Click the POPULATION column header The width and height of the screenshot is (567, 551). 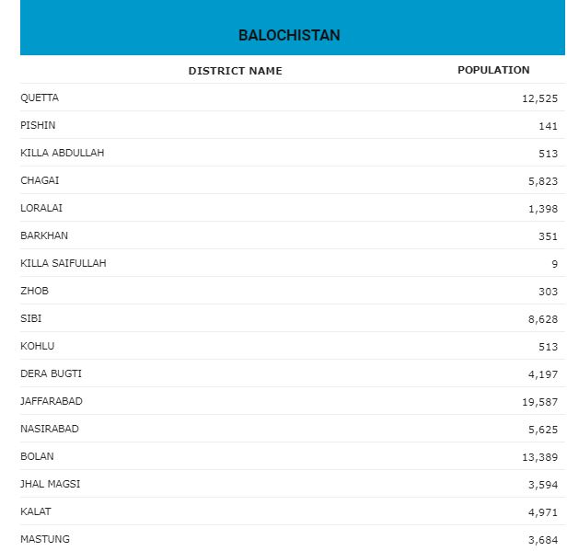(493, 70)
